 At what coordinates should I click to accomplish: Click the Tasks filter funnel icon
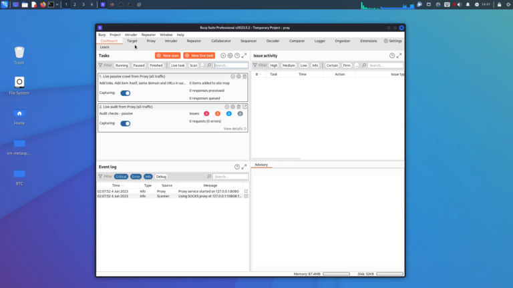100,65
